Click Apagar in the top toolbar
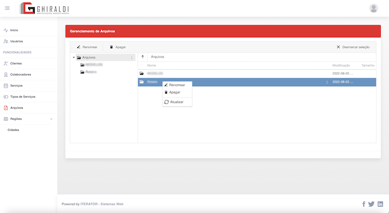The height and width of the screenshot is (213, 389). 118,47
